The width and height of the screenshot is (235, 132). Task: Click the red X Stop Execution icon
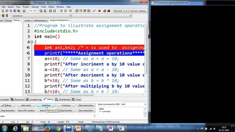tap(100, 11)
